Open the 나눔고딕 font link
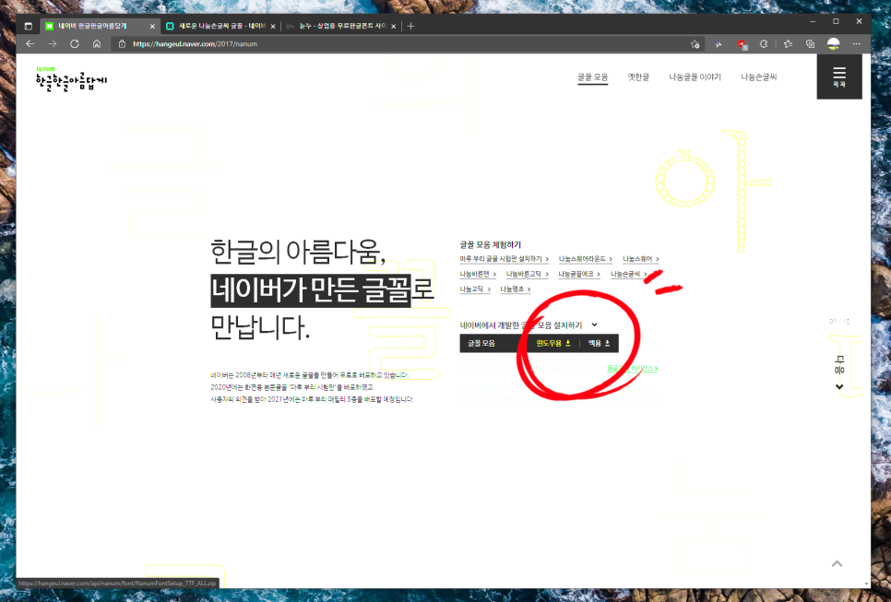Viewport: 891px width, 602px height. 475,289
